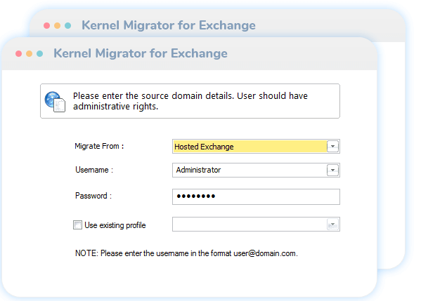Click the back window title text

coord(169,25)
